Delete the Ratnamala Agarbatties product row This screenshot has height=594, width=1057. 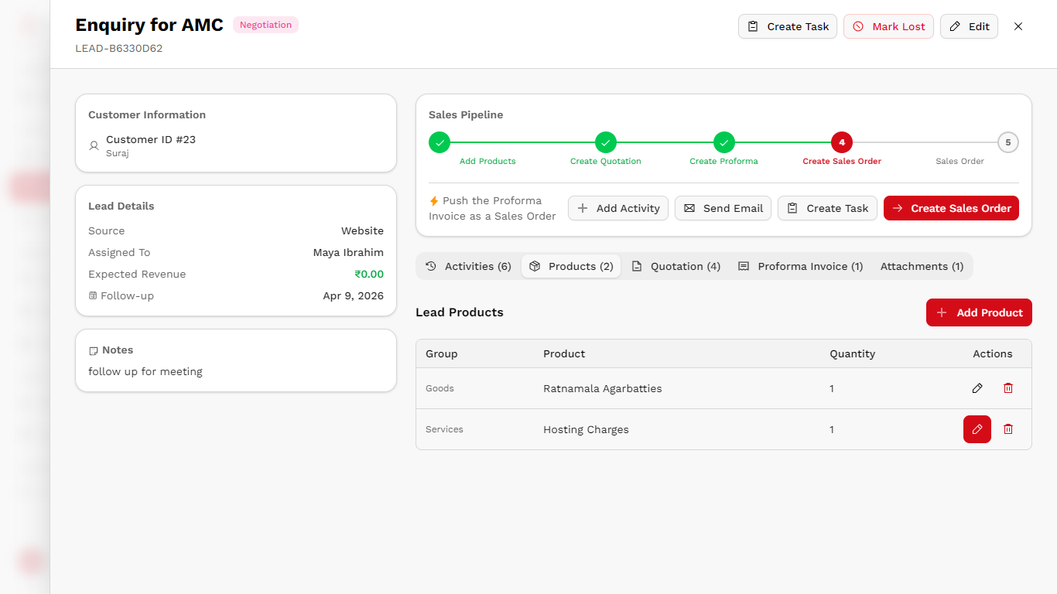coord(1007,388)
